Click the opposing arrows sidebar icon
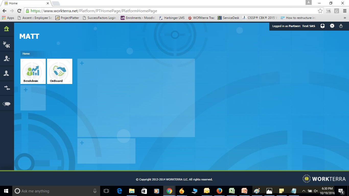Viewport: 349px width, 196px height. click(7, 88)
